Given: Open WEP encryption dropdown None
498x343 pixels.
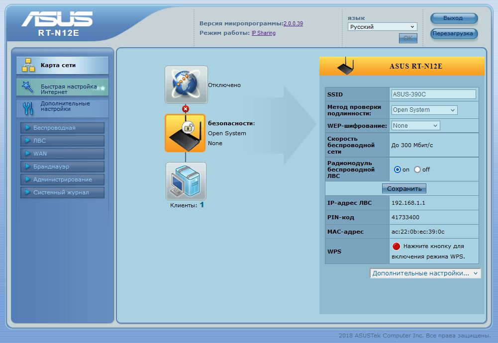Looking at the screenshot, I should point(415,126).
